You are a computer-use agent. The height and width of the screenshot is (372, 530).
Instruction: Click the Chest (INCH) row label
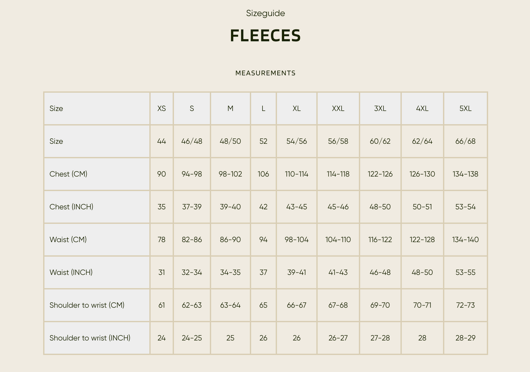[71, 207]
